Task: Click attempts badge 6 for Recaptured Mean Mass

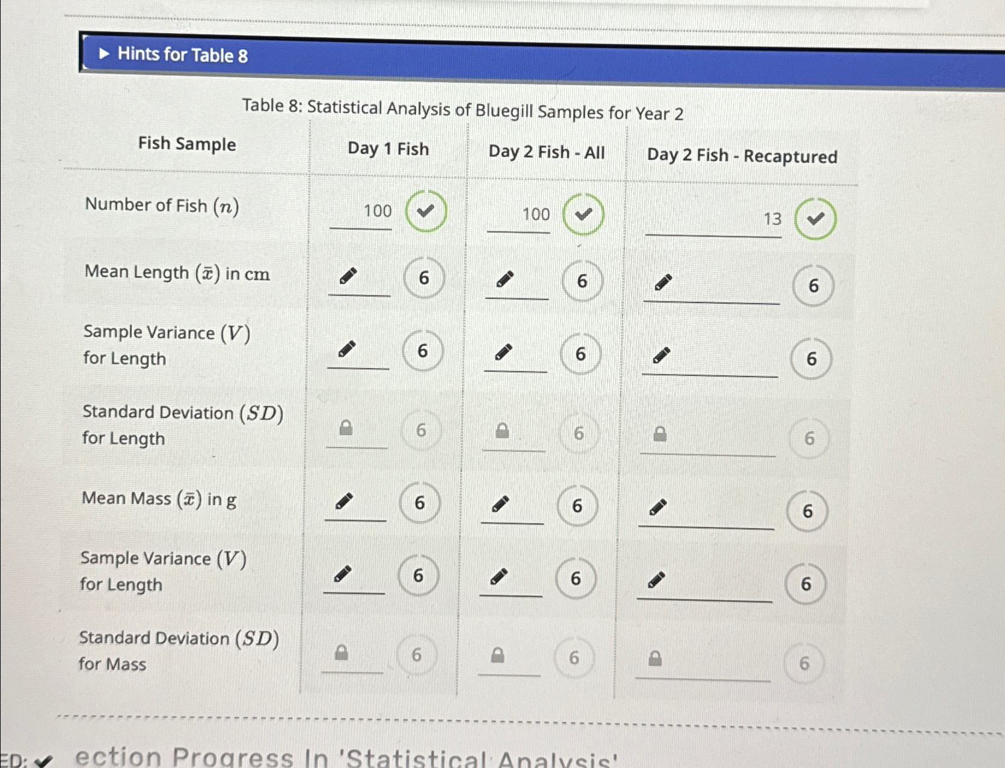Action: click(x=808, y=511)
